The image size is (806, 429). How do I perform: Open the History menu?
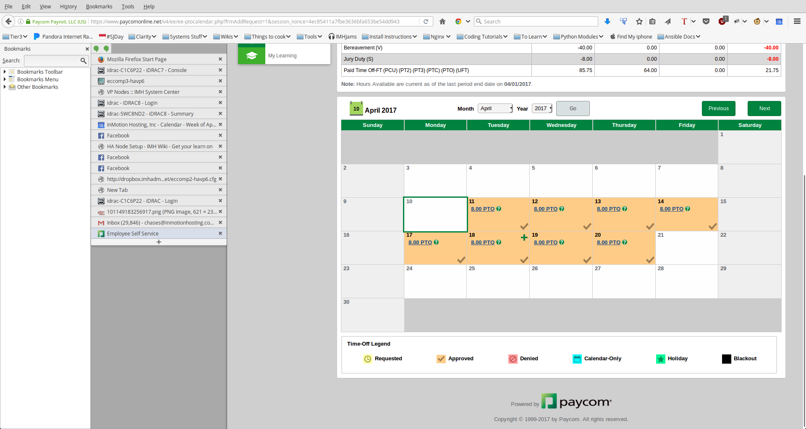pos(68,6)
